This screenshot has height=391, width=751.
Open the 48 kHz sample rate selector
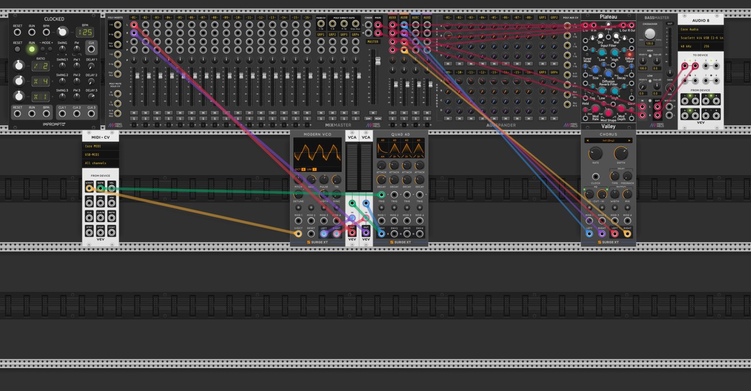[x=689, y=46]
